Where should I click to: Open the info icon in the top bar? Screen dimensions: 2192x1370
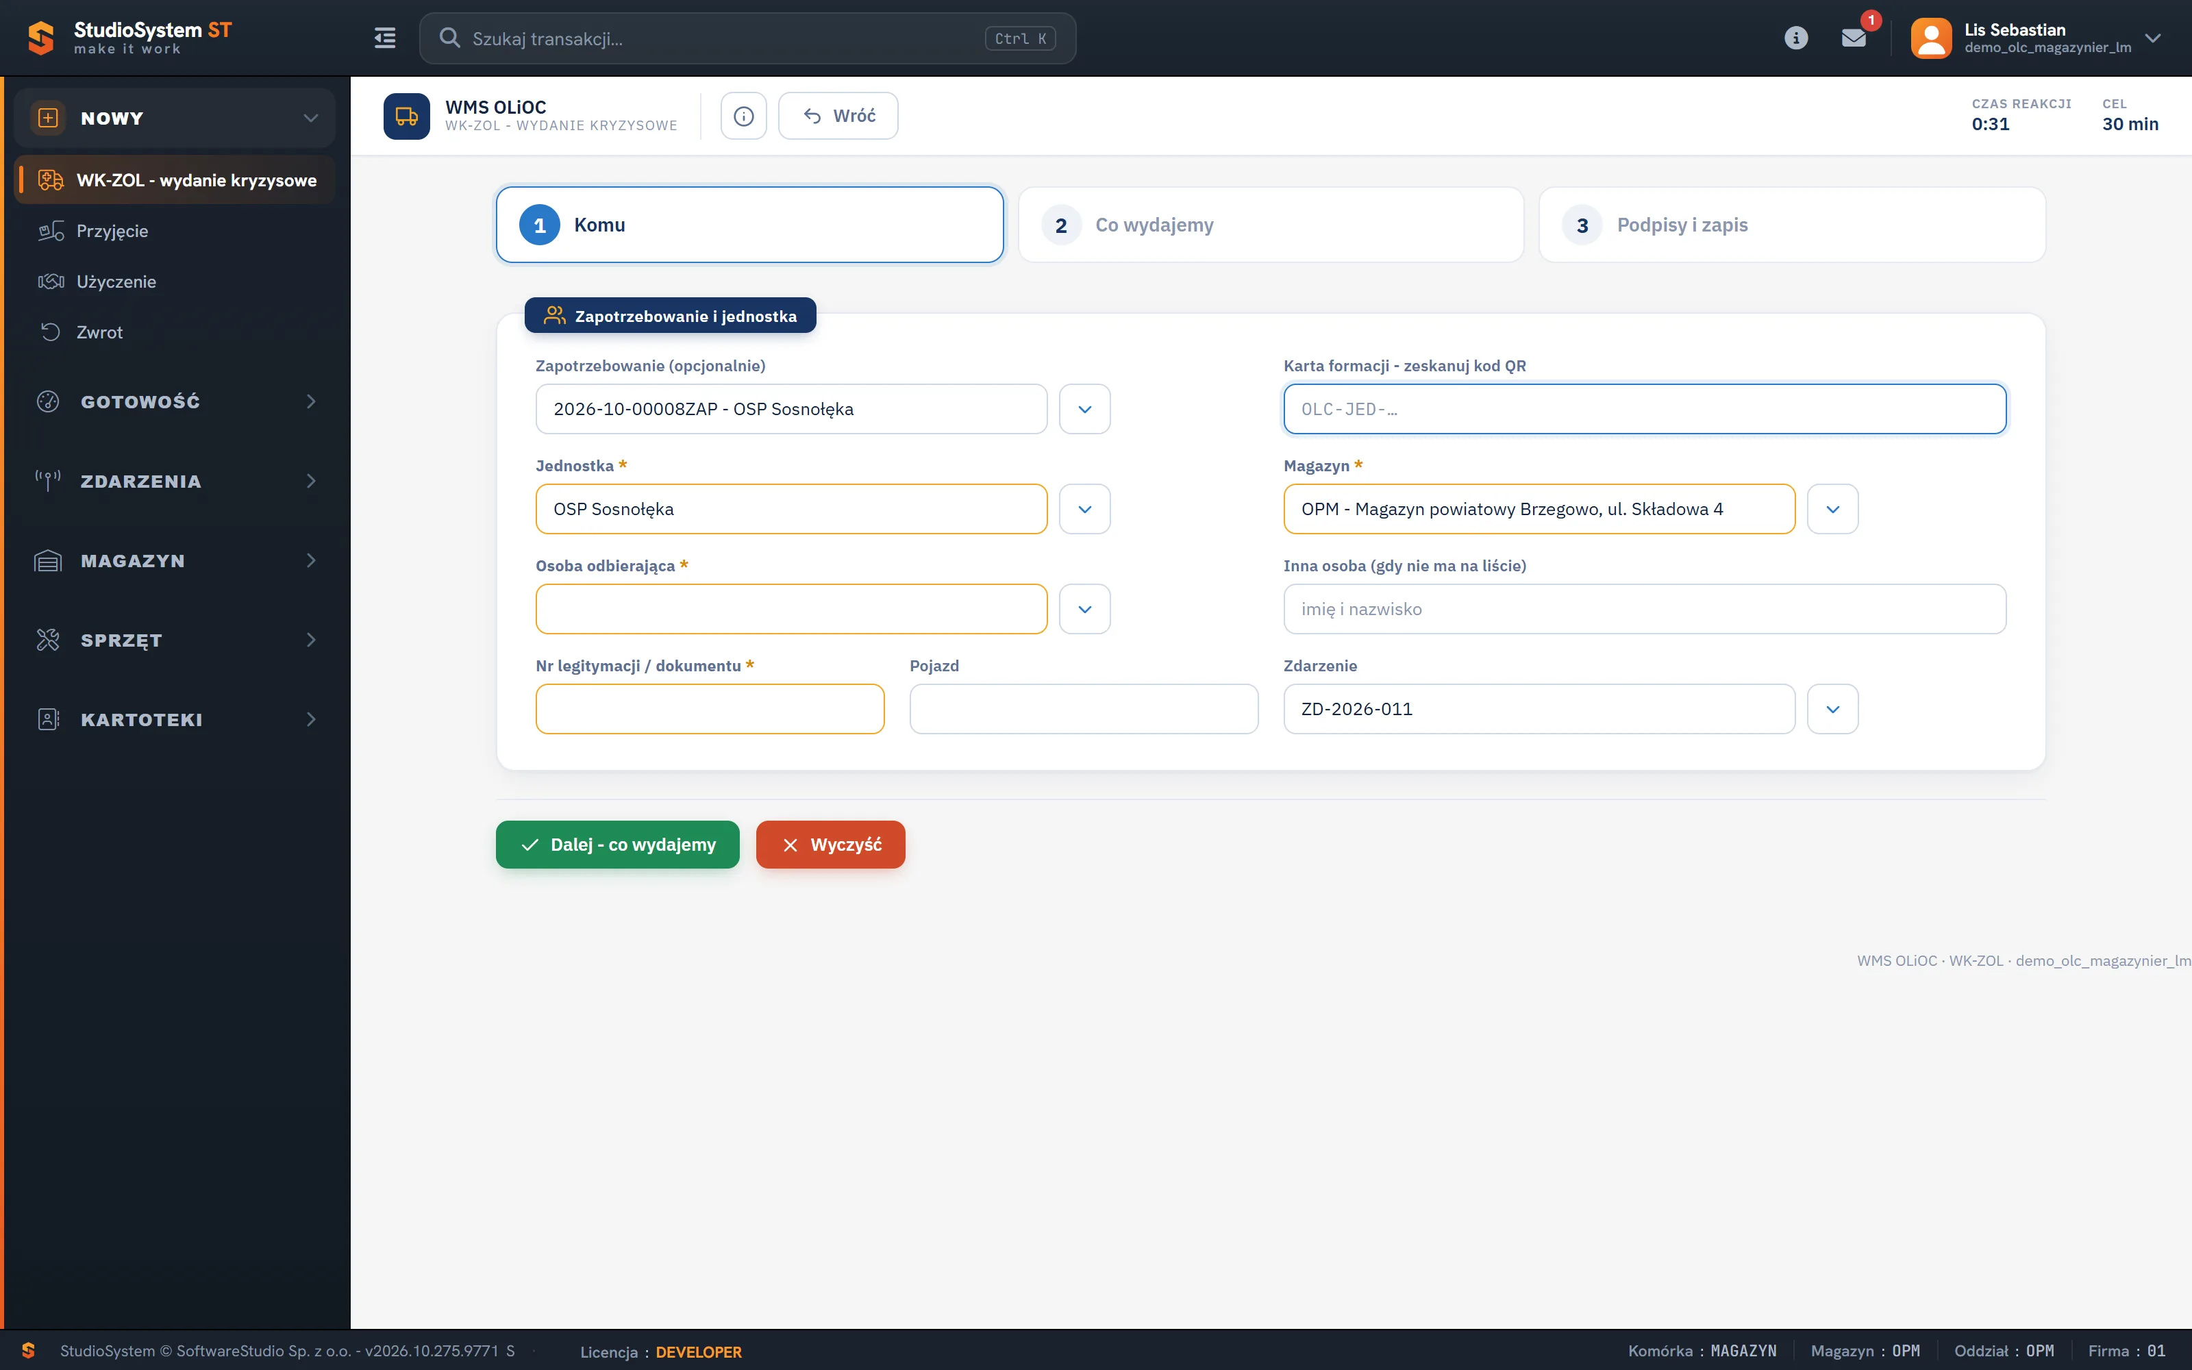click(1795, 38)
